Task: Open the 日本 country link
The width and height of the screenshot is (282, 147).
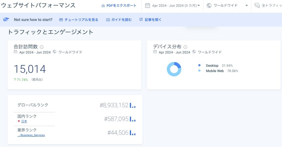Action: point(24,122)
